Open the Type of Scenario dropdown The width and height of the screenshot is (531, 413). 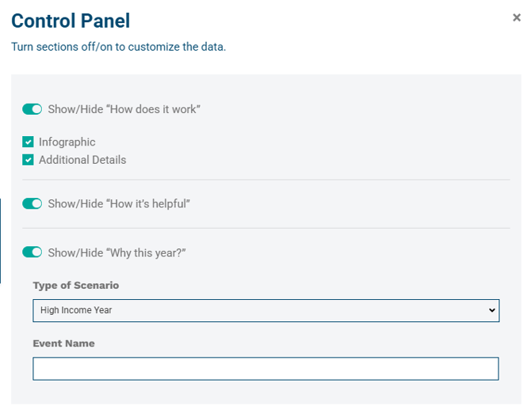coord(265,310)
